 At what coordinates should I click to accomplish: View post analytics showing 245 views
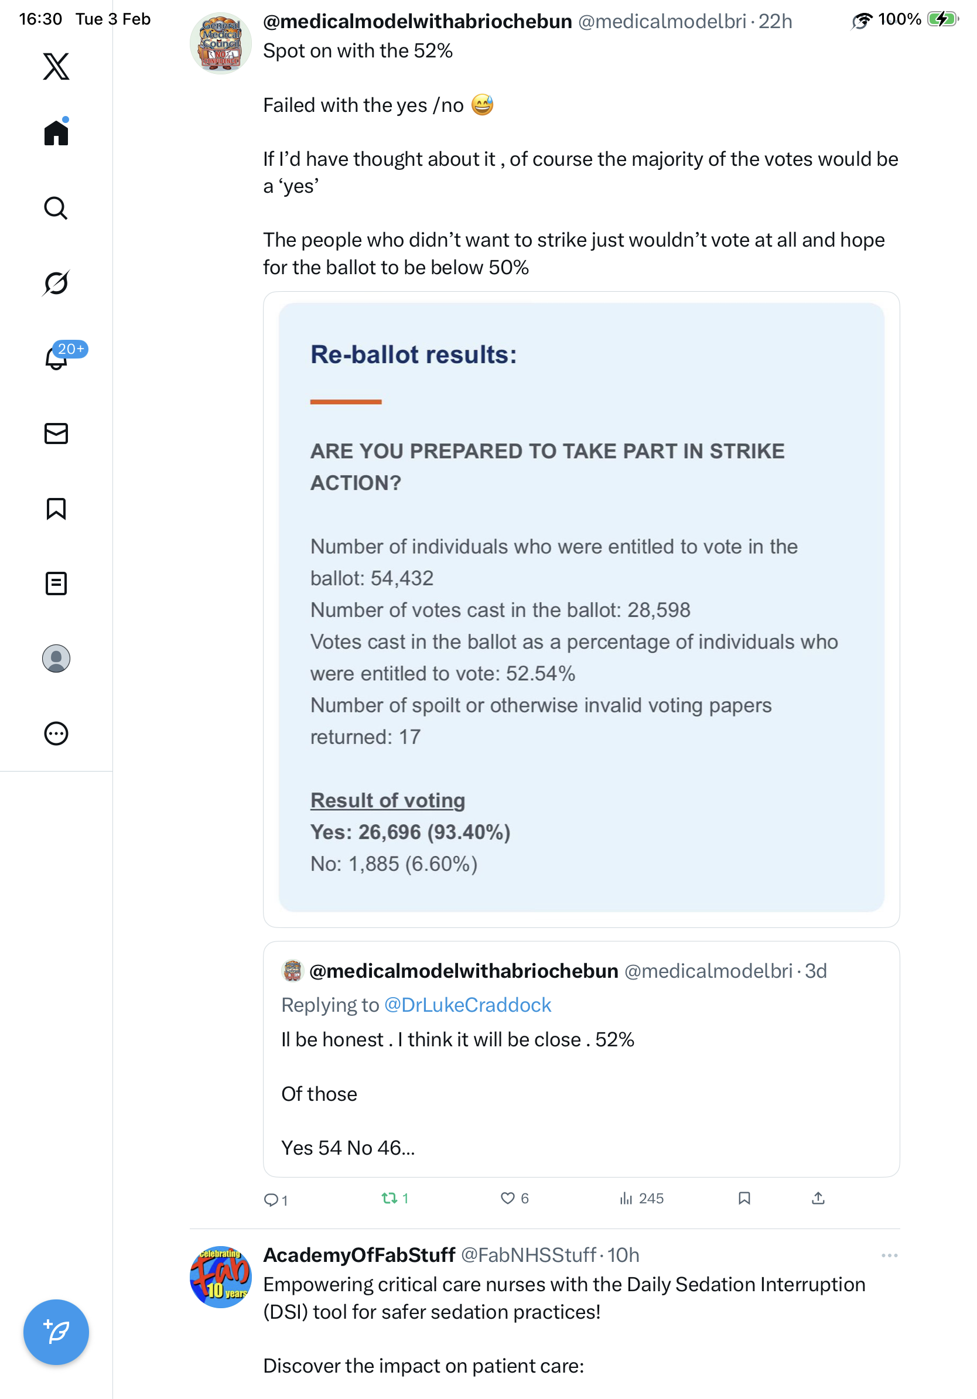point(641,1199)
